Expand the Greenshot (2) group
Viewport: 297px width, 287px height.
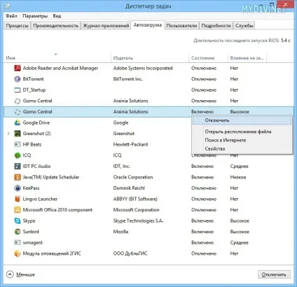click(8, 134)
